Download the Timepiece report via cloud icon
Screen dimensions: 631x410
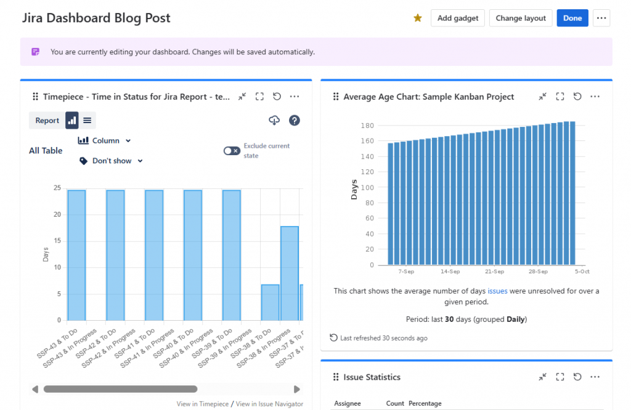click(x=275, y=121)
